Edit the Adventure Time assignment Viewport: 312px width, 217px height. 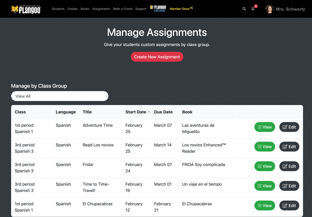[x=289, y=127]
